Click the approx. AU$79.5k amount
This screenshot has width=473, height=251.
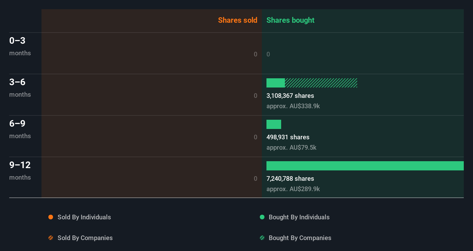coord(291,148)
